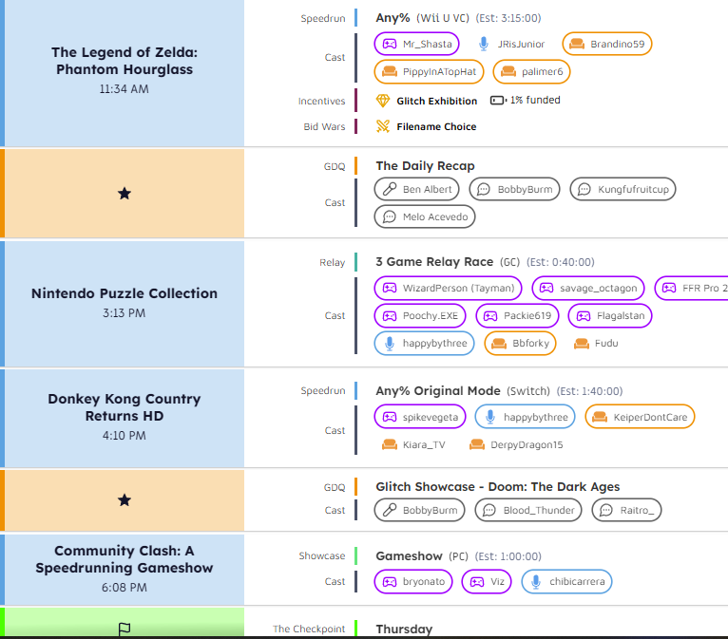Open the Glitch Exhibition incentive

[x=436, y=101]
